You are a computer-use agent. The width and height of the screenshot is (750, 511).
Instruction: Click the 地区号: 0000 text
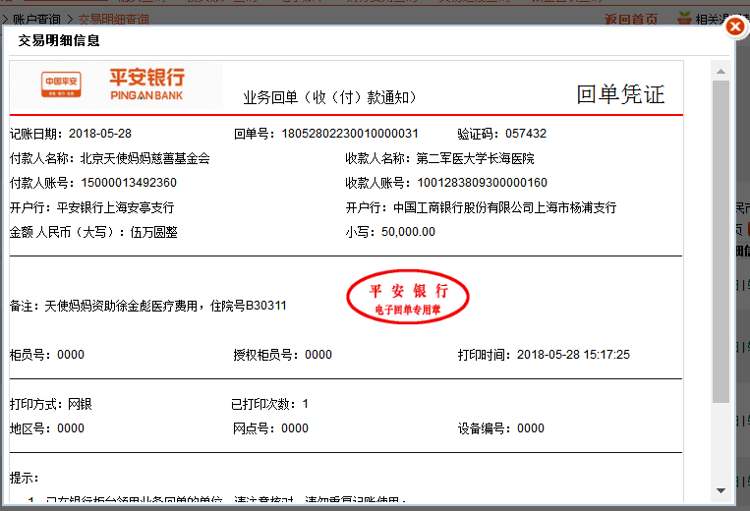(x=47, y=428)
